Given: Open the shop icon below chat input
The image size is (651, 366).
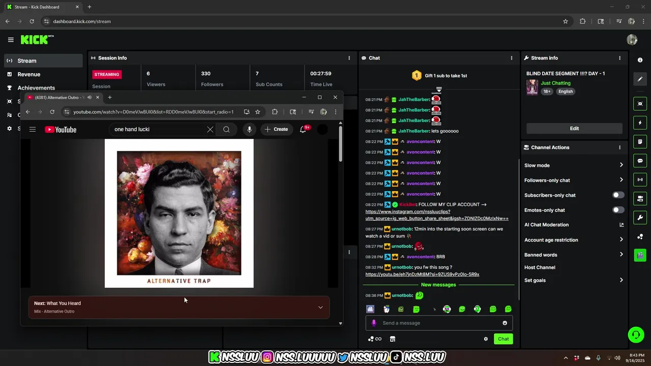Looking at the screenshot, I should (393, 339).
